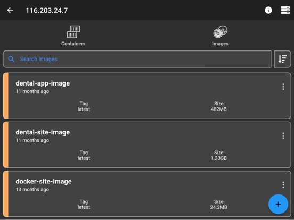294x220 pixels.
Task: Click the orange status bar of dental-app-image
Action: 6,96
